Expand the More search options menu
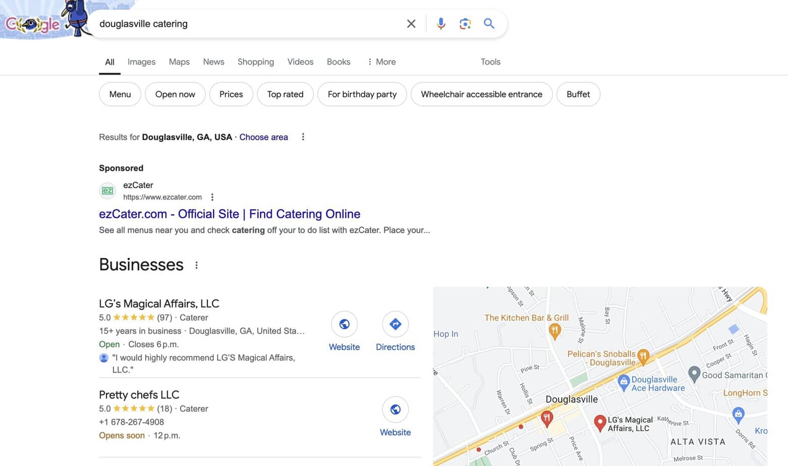This screenshot has width=788, height=466. tap(381, 62)
